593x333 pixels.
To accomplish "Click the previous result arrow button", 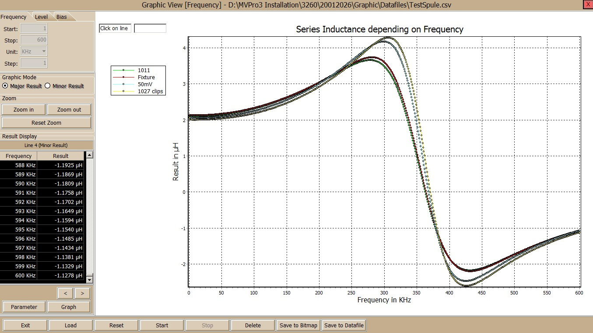I will coord(66,293).
